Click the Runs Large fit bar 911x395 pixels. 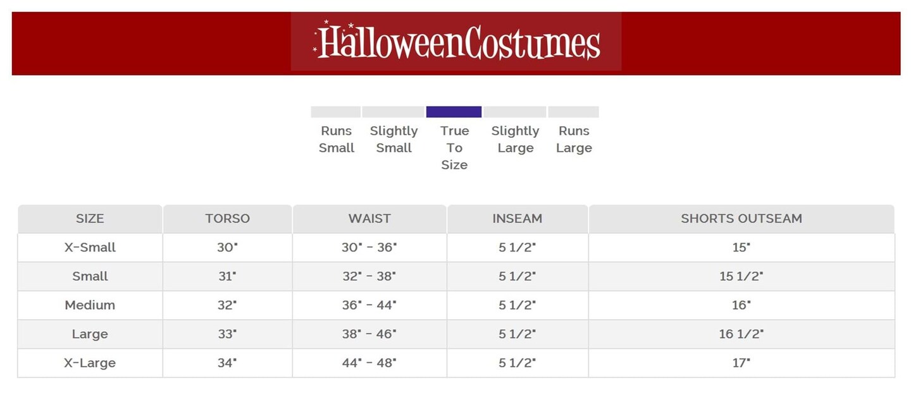(x=573, y=112)
